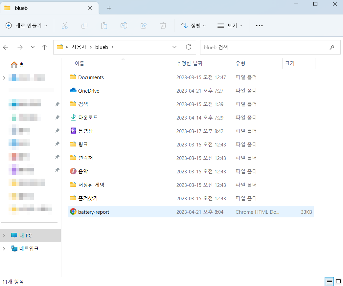Refresh the folder with the refresh icon
Viewport: 343px width, 286px height.
[189, 47]
